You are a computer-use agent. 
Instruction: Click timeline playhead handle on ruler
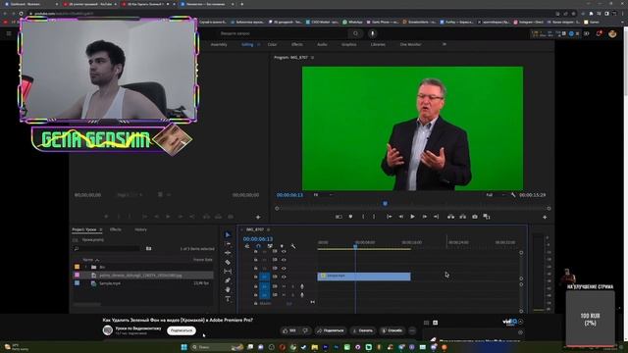coord(355,246)
